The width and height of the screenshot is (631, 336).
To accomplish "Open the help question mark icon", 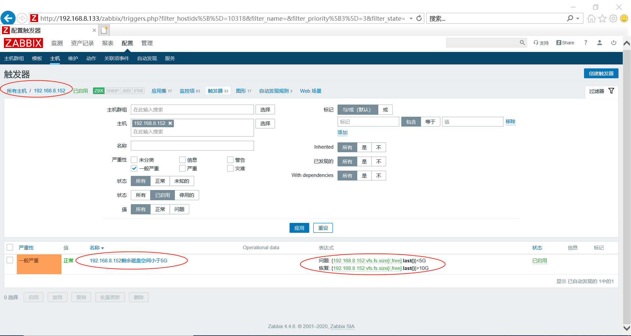I will click(x=586, y=43).
